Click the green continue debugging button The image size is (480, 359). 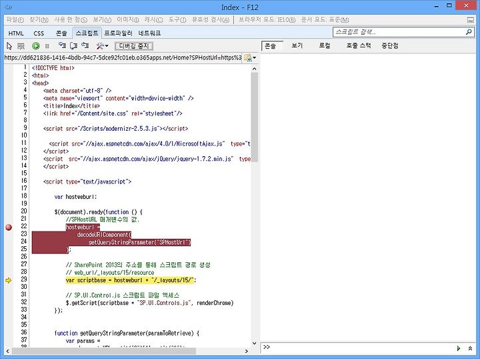click(x=36, y=46)
